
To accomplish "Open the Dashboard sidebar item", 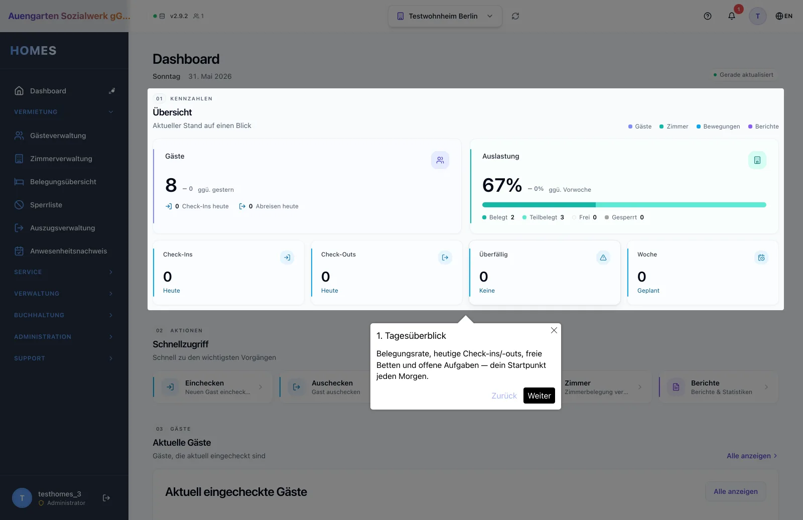I will (x=64, y=91).
